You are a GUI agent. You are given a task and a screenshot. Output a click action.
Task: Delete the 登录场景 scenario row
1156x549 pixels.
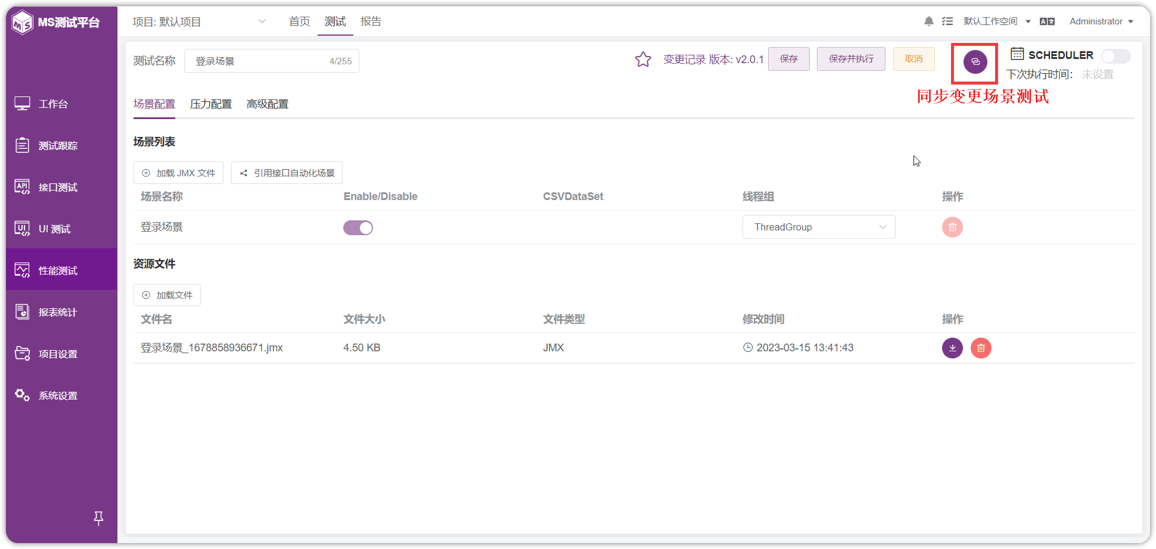[952, 227]
